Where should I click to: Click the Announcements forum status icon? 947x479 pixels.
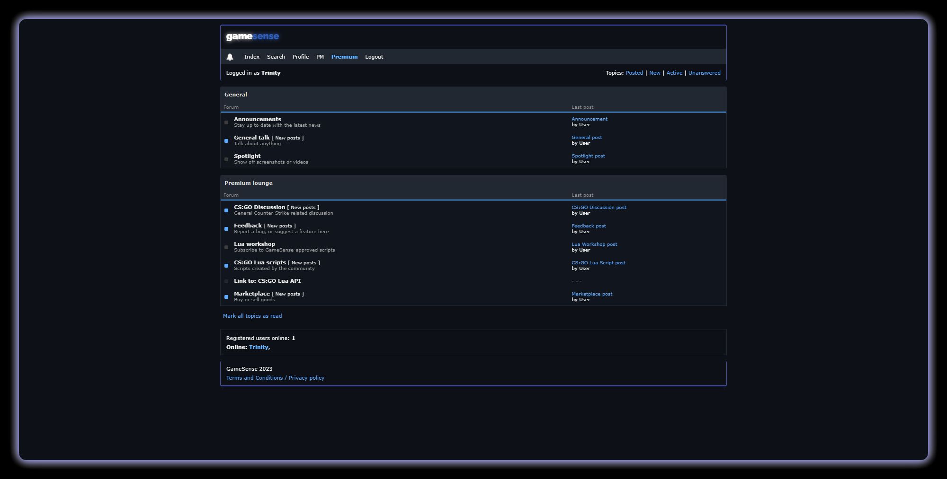point(226,122)
